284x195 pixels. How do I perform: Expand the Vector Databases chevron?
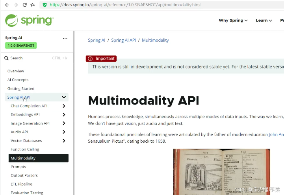[64, 141]
